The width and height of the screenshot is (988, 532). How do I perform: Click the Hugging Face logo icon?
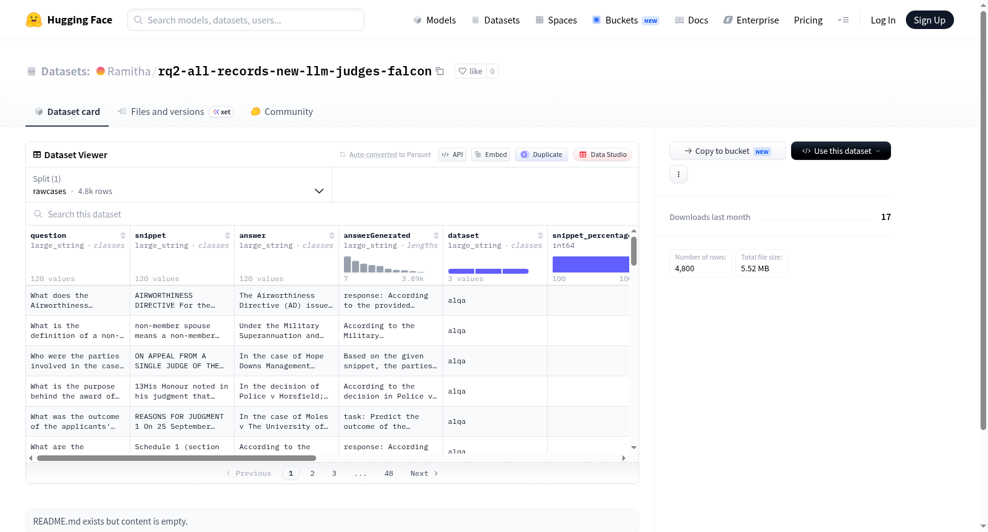[x=34, y=20]
